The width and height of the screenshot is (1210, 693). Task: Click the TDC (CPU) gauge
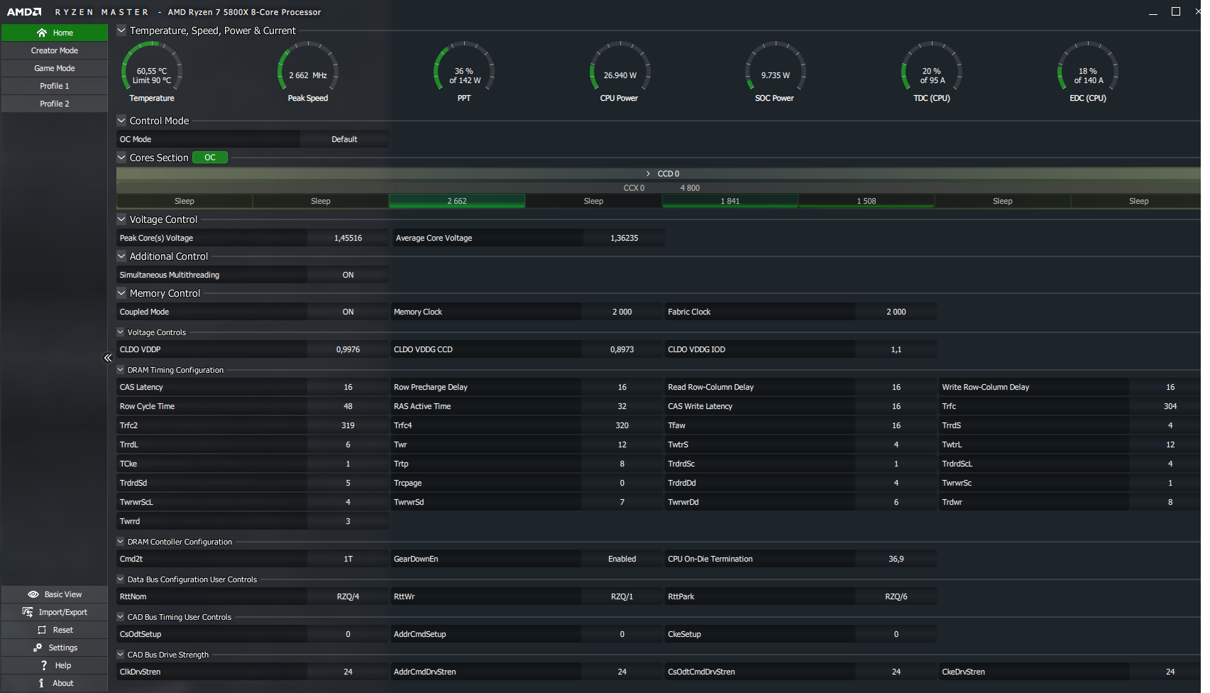pyautogui.click(x=932, y=72)
